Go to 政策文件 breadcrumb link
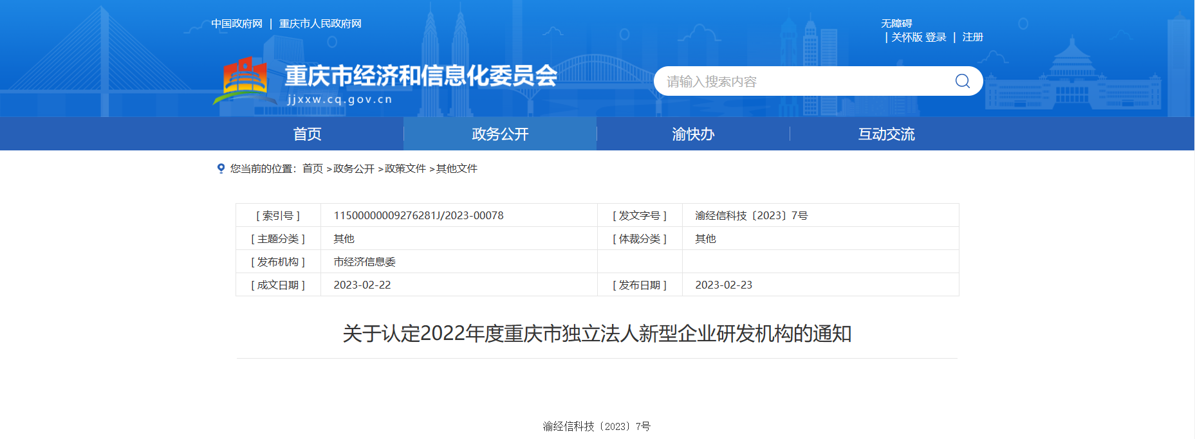This screenshot has width=1195, height=439. (x=405, y=168)
